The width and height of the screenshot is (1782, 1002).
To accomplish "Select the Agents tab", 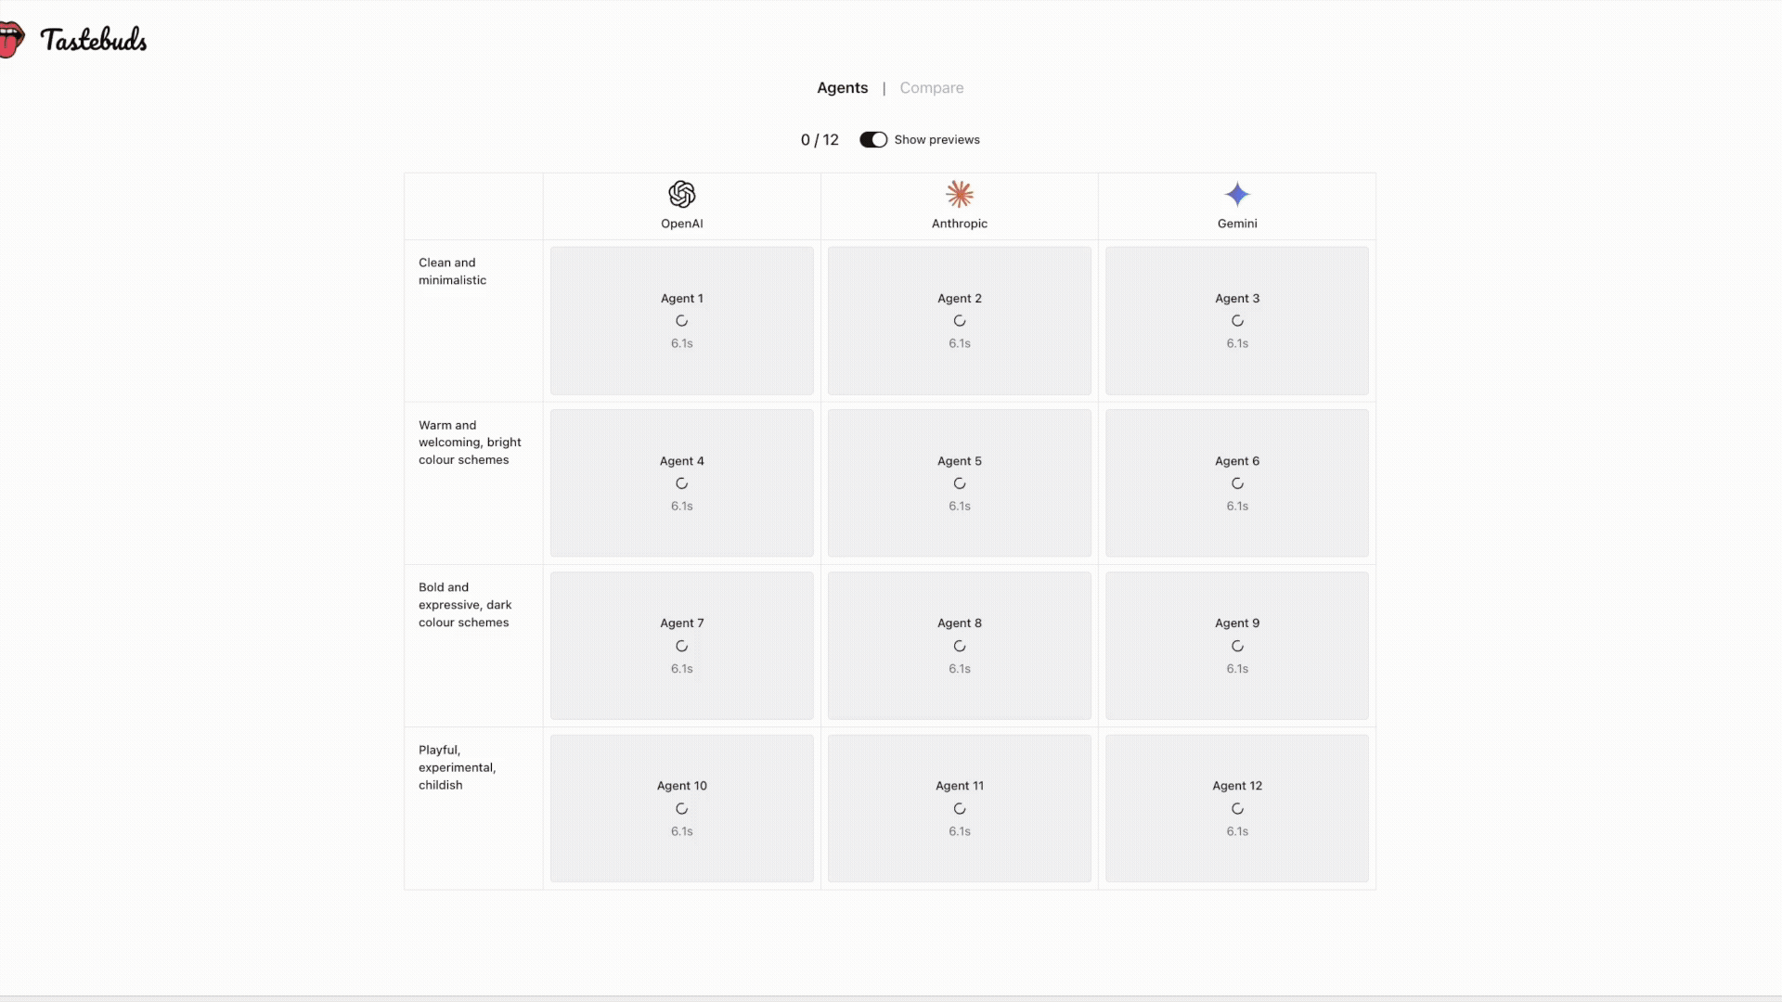I will (842, 88).
